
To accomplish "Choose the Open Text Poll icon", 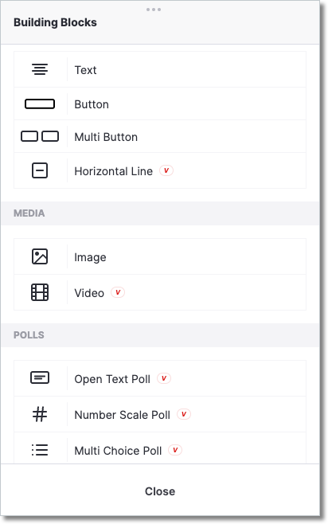I will coord(40,378).
